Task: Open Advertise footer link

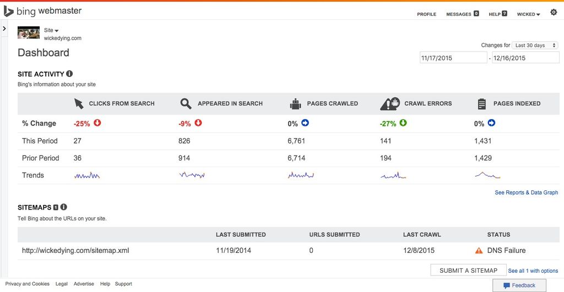Action: pos(84,284)
